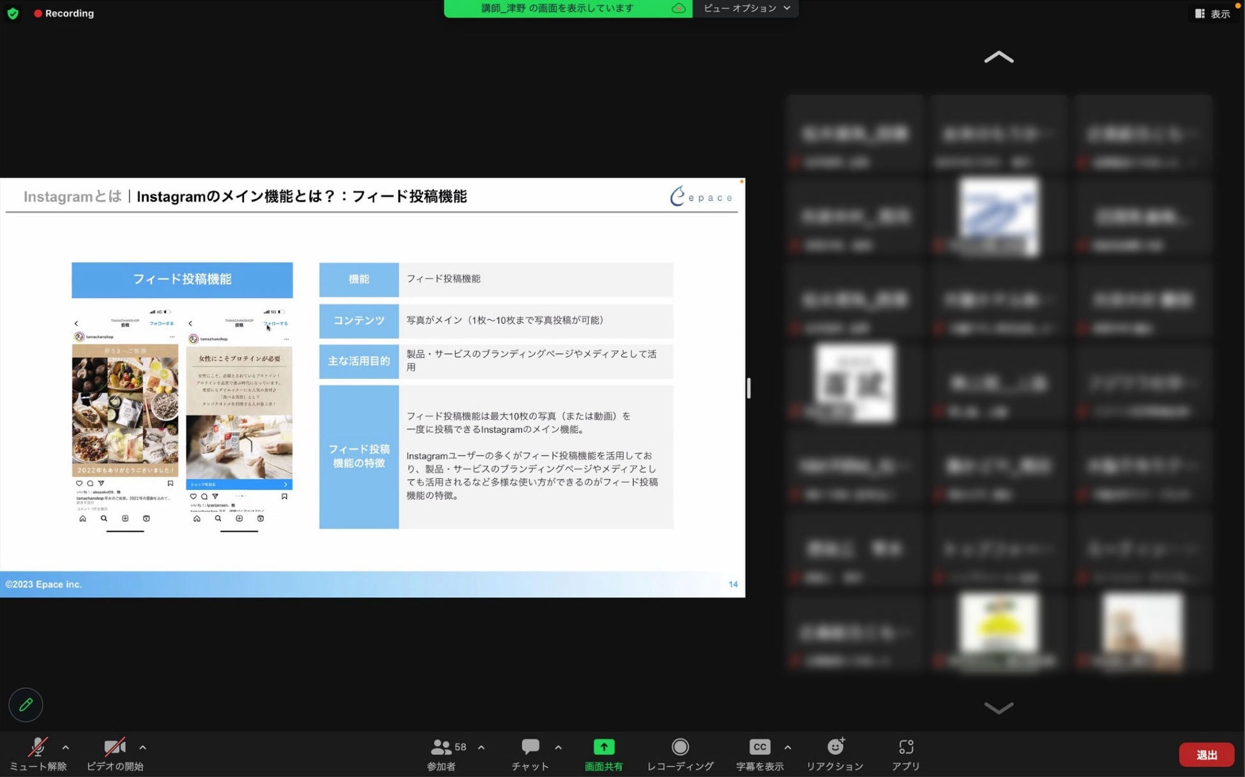The height and width of the screenshot is (777, 1245).
Task: Expand video options arrow beside camera
Action: [x=142, y=748]
